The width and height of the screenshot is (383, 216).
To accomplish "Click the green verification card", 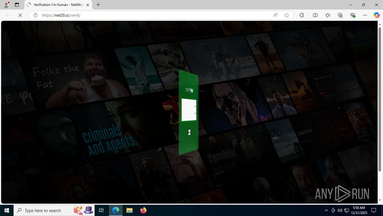I will (189, 112).
